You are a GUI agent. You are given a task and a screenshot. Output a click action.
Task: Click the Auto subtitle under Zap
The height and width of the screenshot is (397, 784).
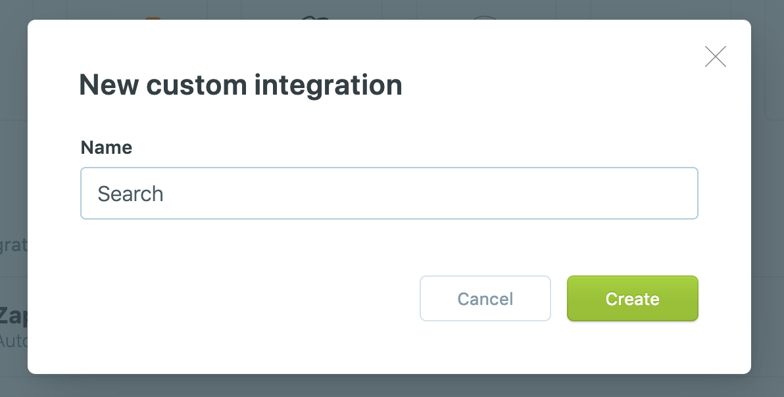pyautogui.click(x=12, y=341)
